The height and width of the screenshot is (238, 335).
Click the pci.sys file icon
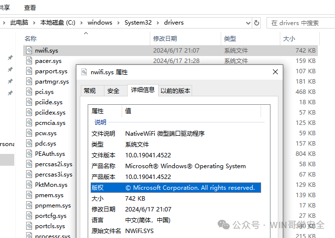point(29,91)
